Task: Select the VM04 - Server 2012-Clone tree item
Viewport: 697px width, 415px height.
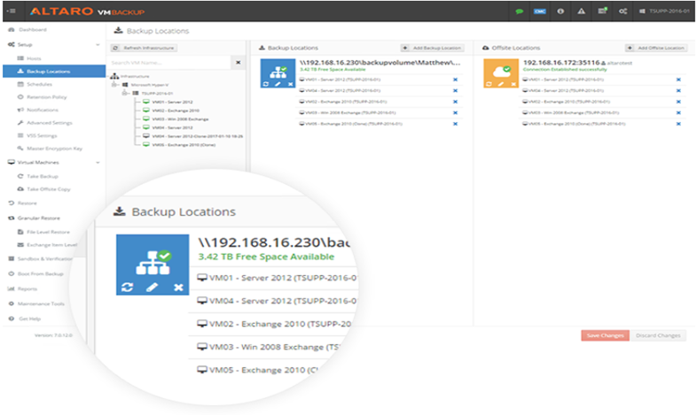Action: (192, 136)
